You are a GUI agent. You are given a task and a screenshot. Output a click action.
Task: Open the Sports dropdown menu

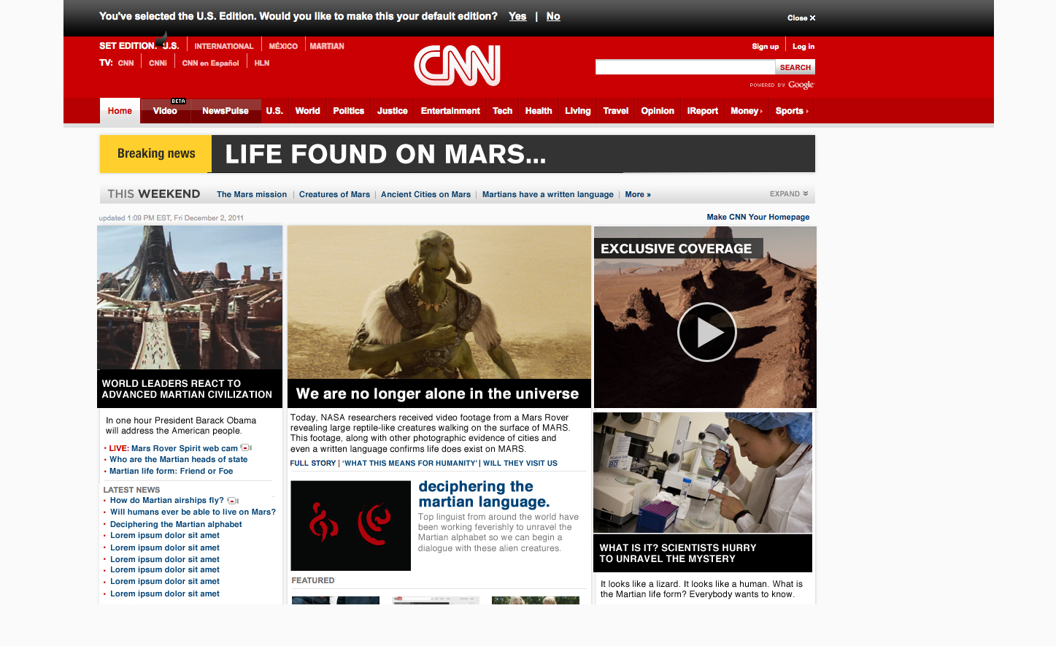click(792, 111)
